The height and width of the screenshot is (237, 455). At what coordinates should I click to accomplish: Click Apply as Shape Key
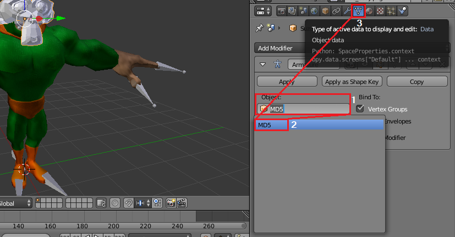point(352,82)
